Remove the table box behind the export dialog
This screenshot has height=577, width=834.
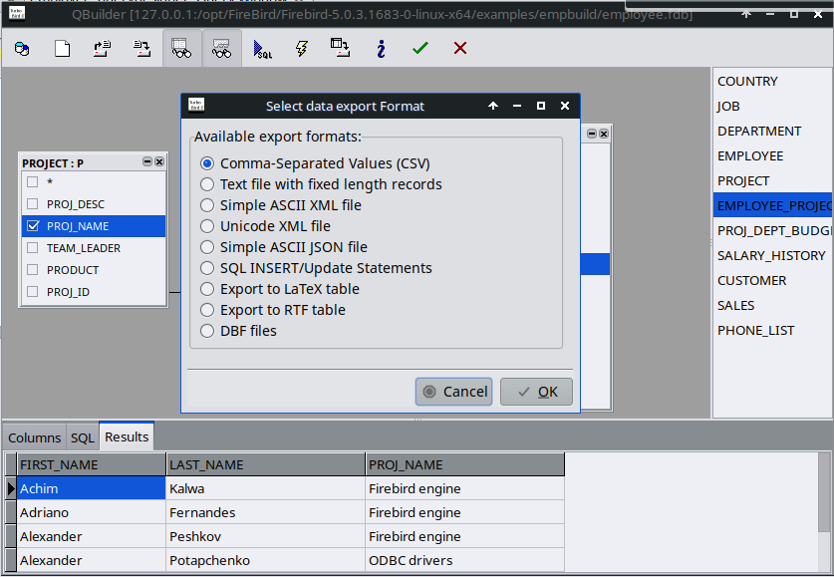pos(604,134)
